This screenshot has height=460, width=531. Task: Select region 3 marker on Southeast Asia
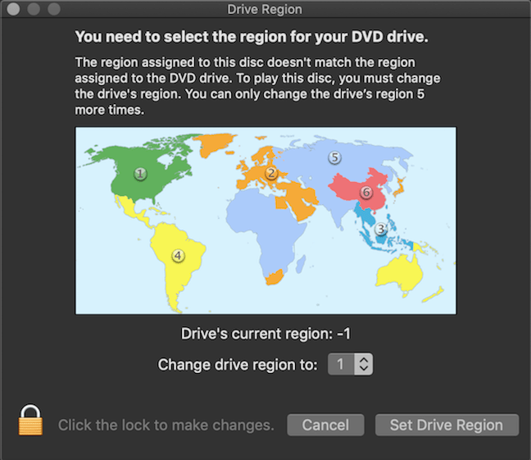(381, 229)
